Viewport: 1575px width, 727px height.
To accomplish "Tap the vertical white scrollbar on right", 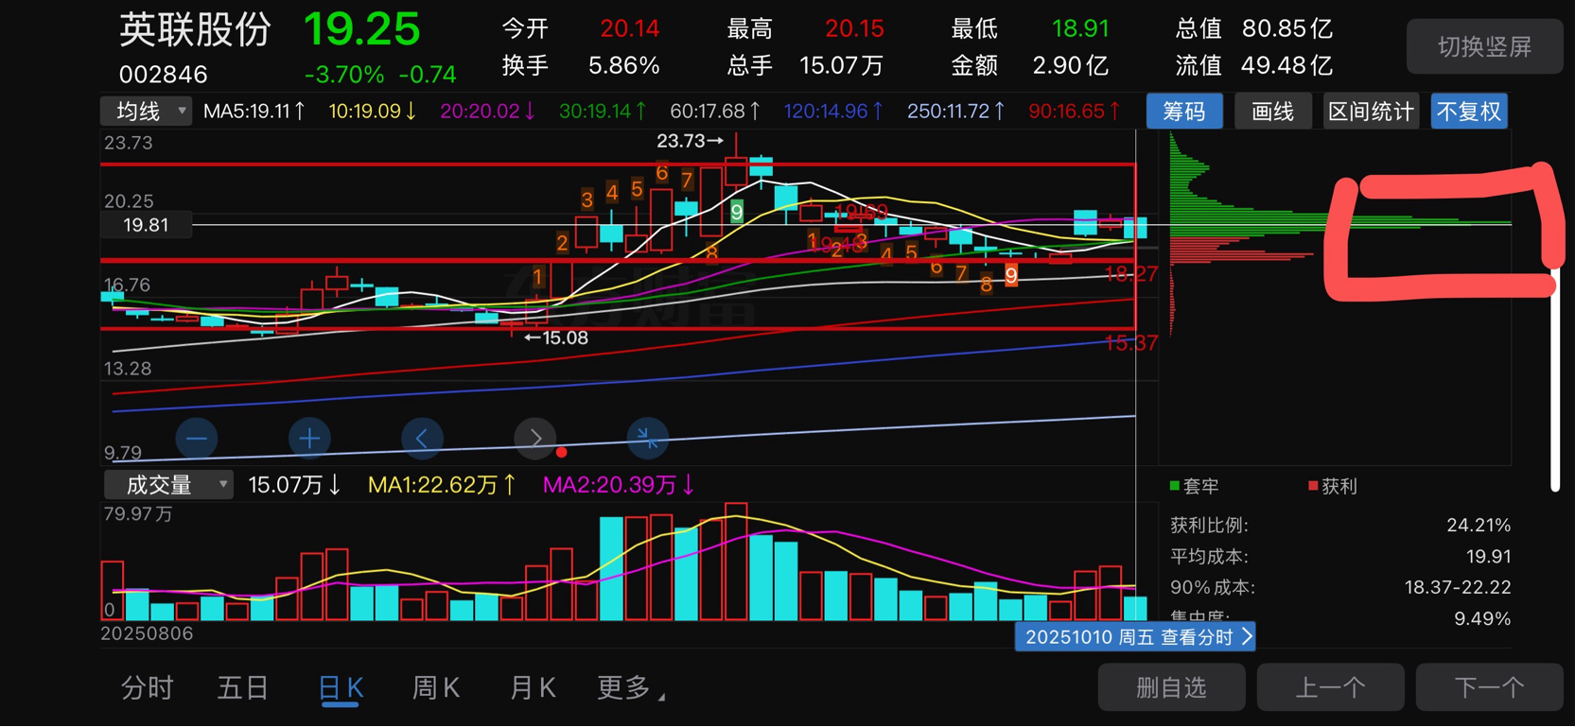I will coord(1555,378).
